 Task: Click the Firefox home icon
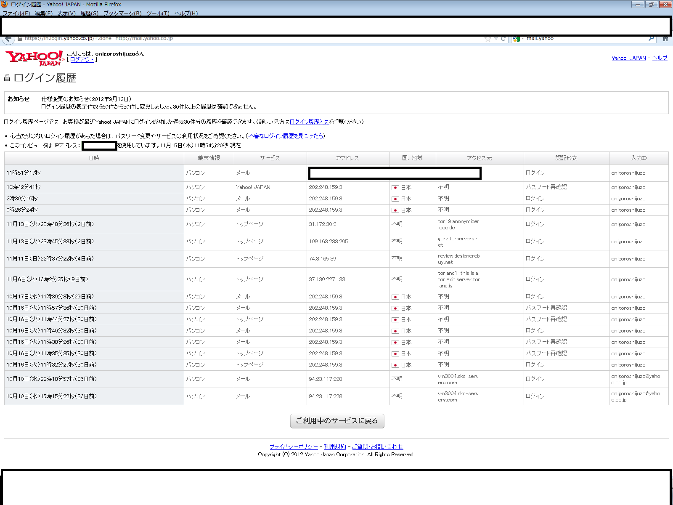coord(665,39)
